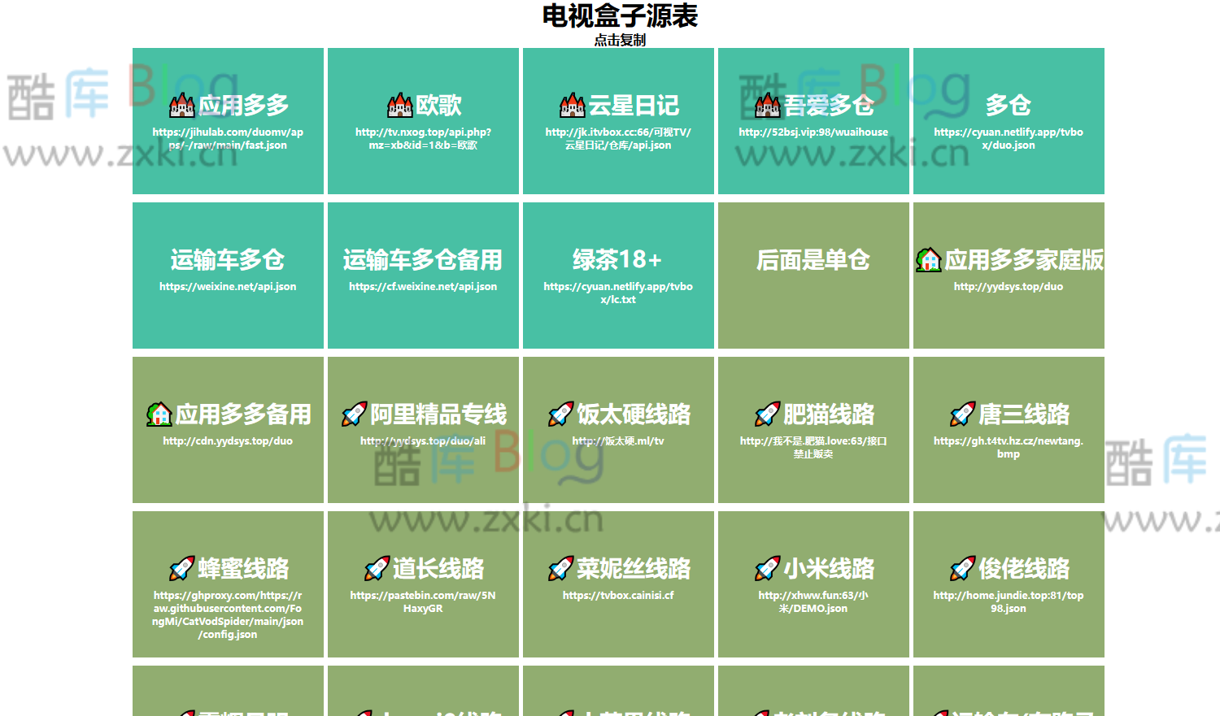
Task: Click the castle icon on 欧歌 card
Action: coord(400,104)
